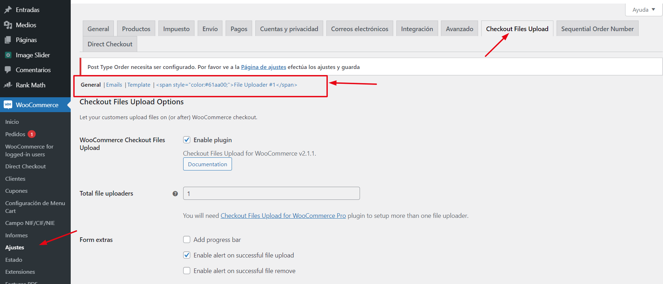Open Configuración de Menu Cart submenu
663x284 pixels.
tap(35, 207)
